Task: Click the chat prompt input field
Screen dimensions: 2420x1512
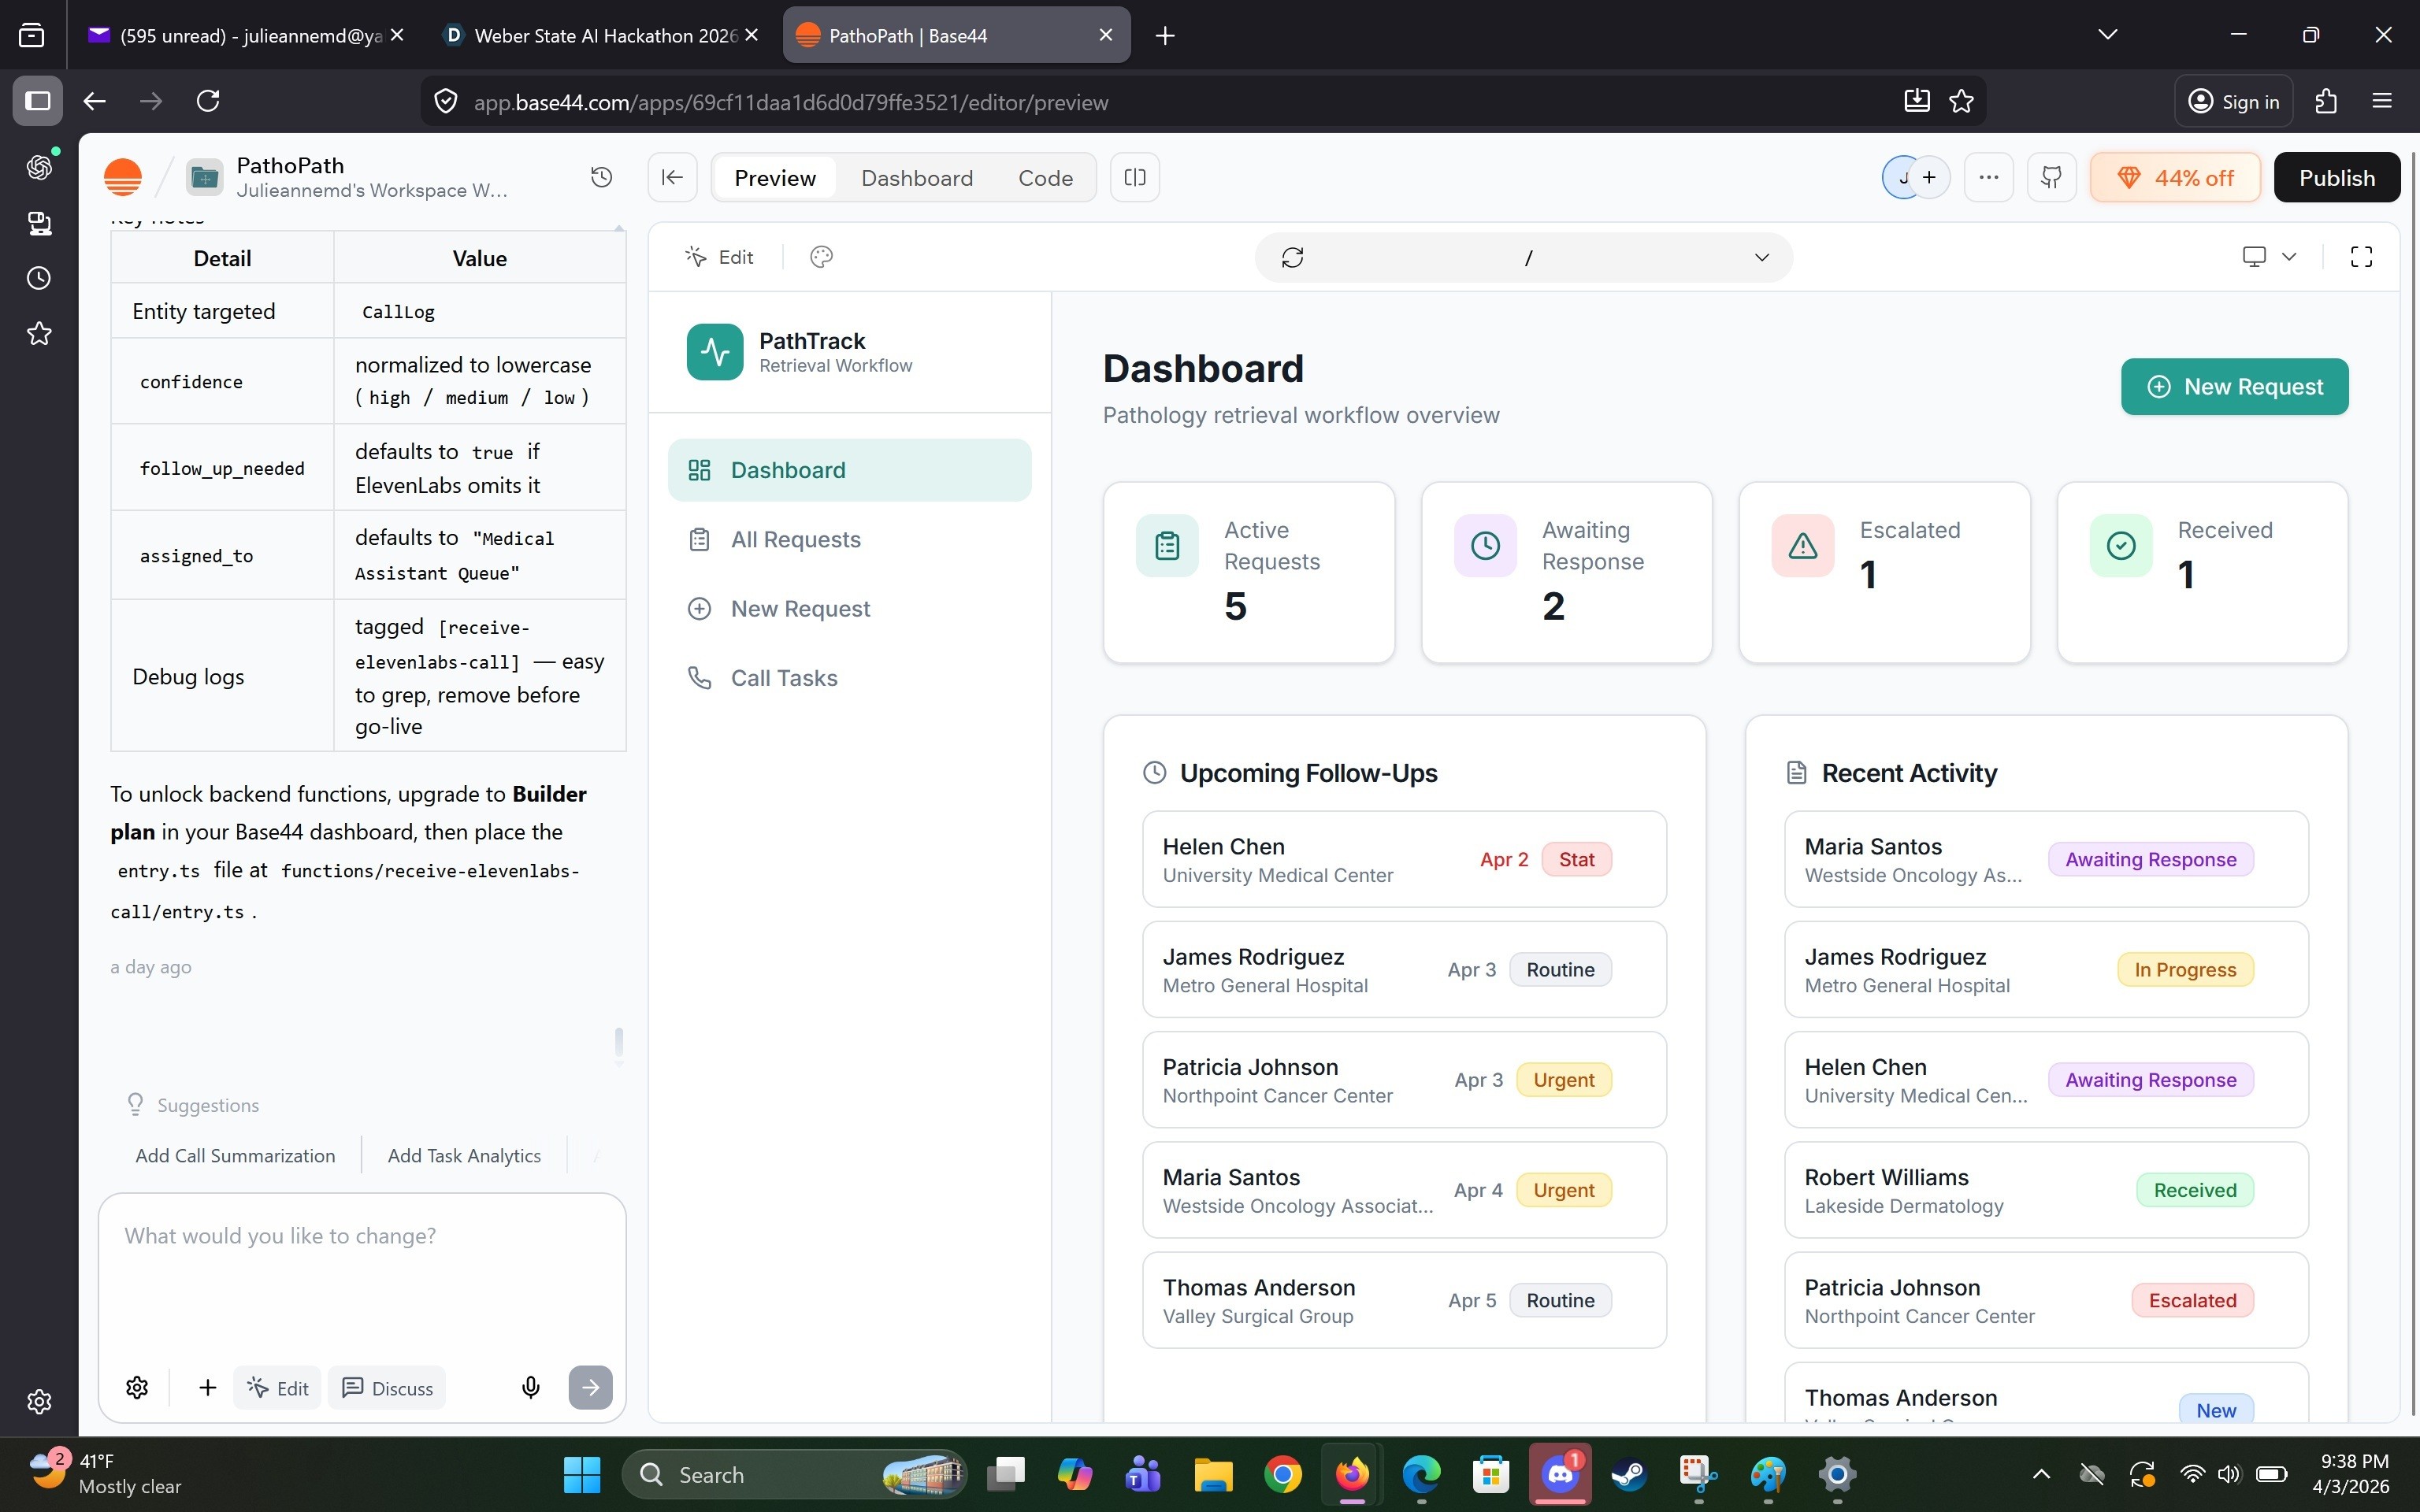Action: tap(360, 1270)
